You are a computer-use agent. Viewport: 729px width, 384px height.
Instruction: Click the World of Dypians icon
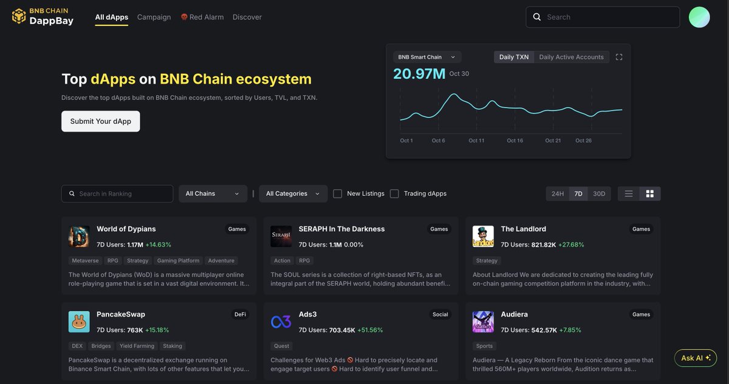[x=79, y=237]
